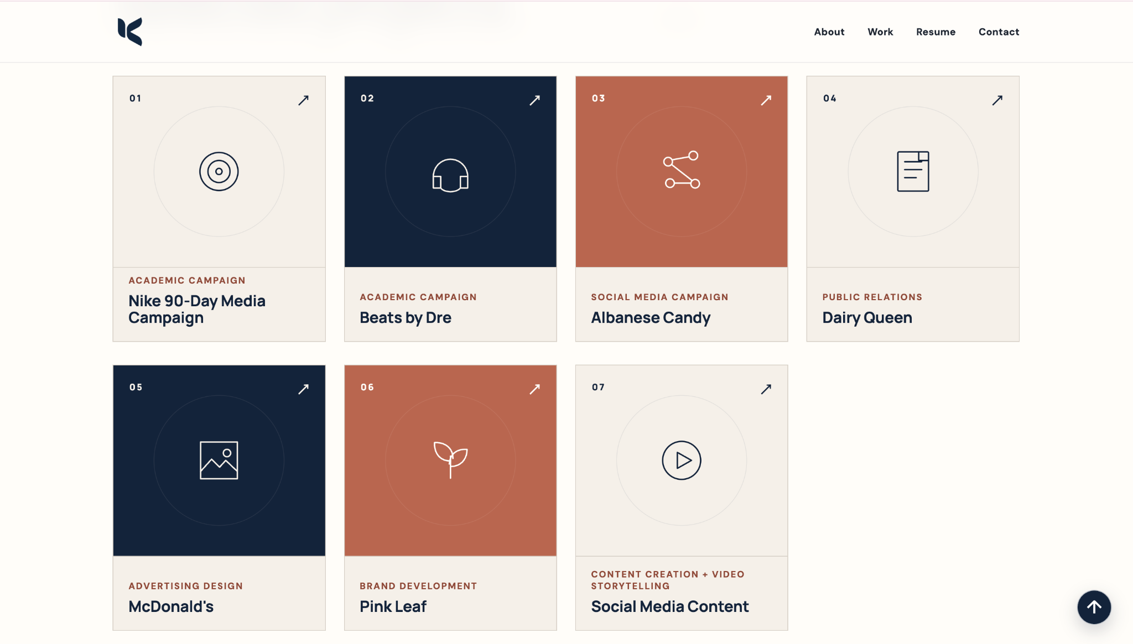Screen dimensions: 1133x644
Task: Click the 'PUBLIC RELATIONS' category label
Action: click(x=872, y=297)
